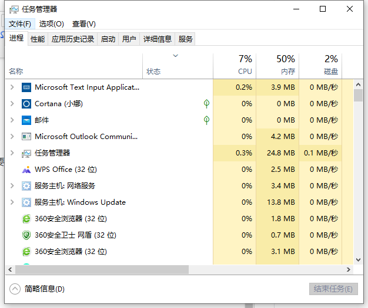Switch to the 服务 tab

point(185,39)
